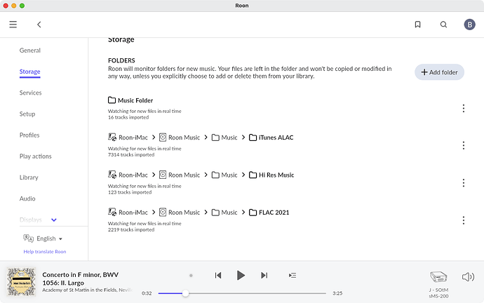Select the Play actions settings tab
484x303 pixels.
pyautogui.click(x=36, y=156)
